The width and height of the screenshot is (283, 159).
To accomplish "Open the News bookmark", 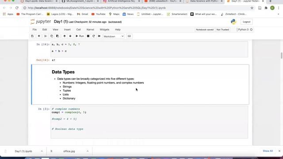I will click(128, 14).
